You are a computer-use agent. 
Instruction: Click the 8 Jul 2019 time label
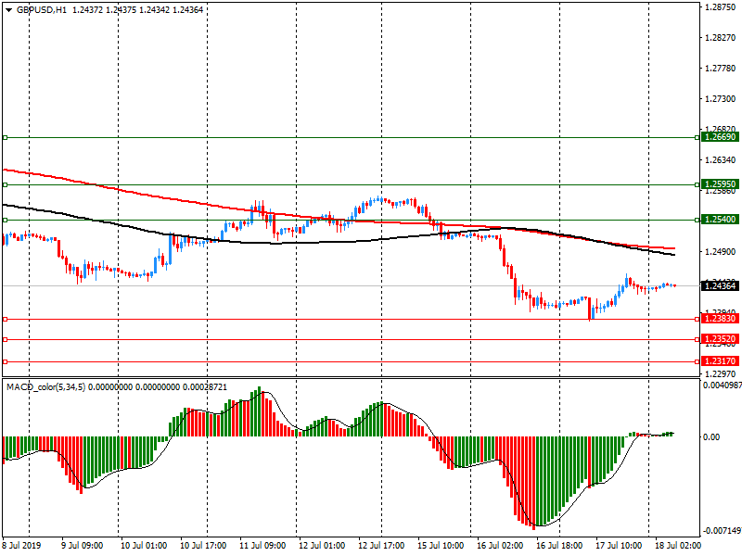[21, 546]
